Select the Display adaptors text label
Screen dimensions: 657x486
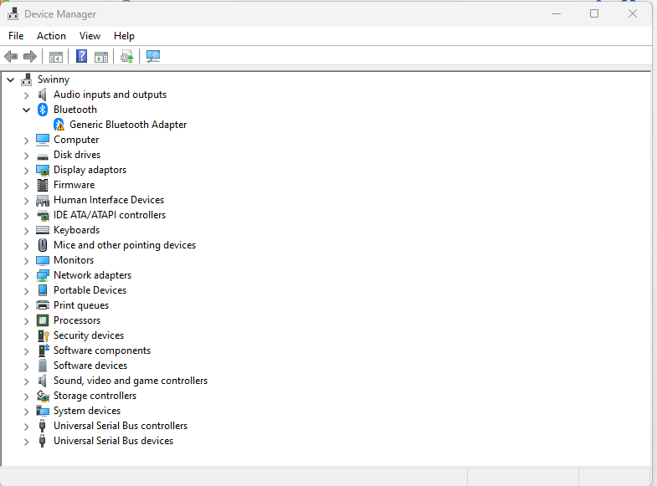pyautogui.click(x=90, y=170)
